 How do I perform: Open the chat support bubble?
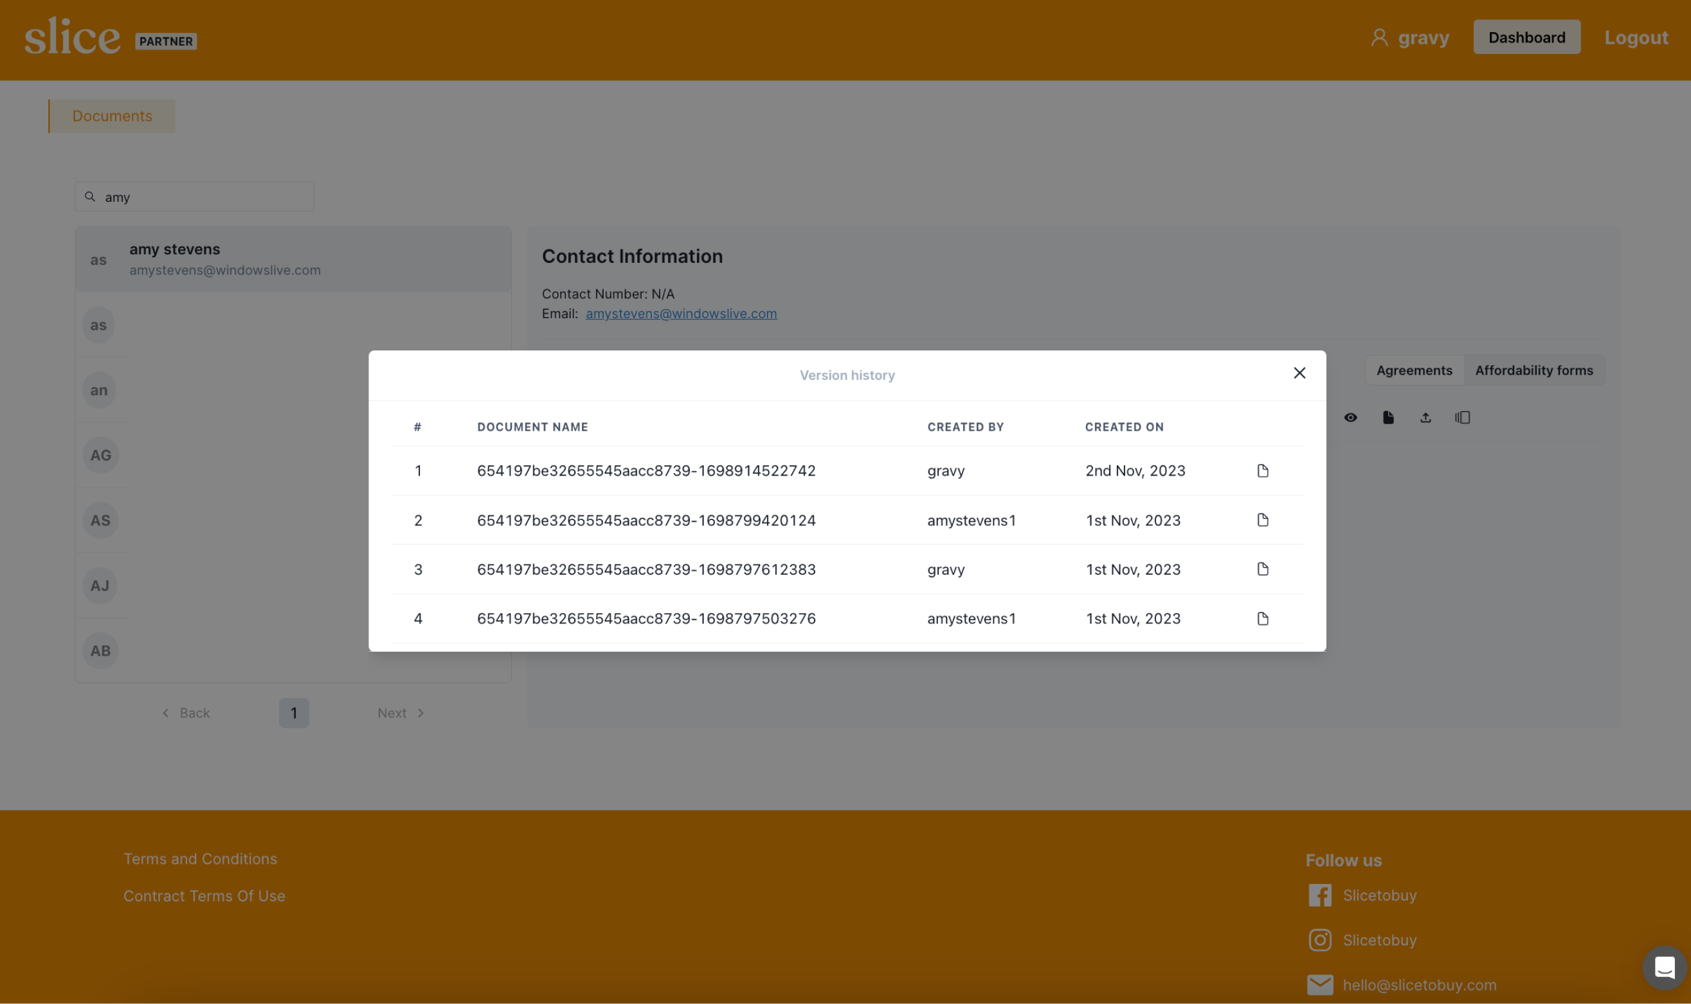pyautogui.click(x=1664, y=967)
